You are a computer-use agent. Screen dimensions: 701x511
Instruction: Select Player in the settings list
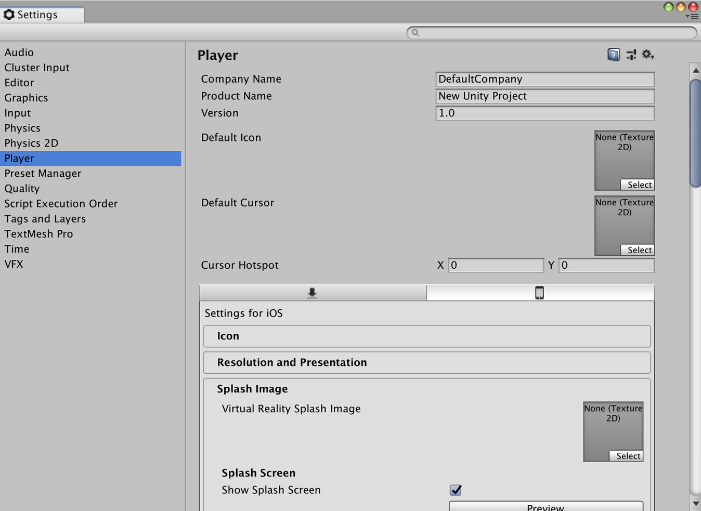pyautogui.click(x=90, y=159)
